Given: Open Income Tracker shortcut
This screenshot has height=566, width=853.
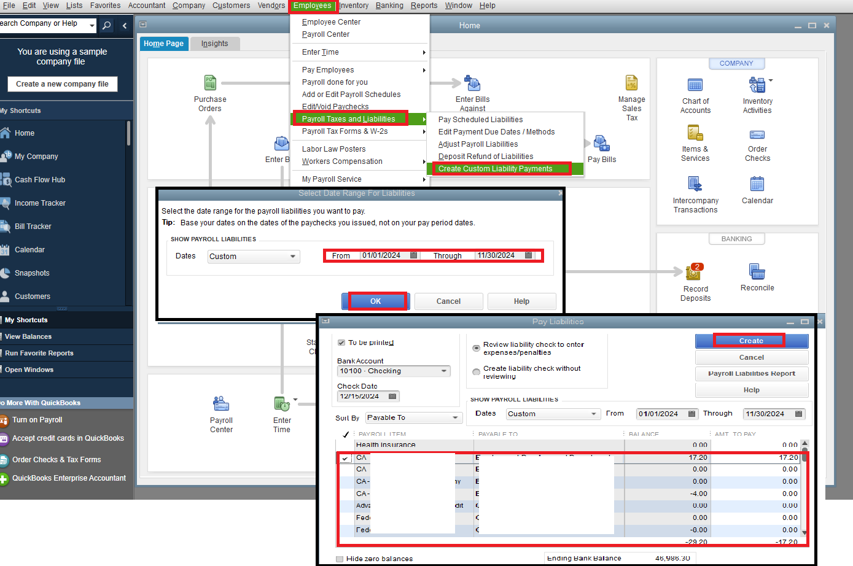Looking at the screenshot, I should pos(40,203).
